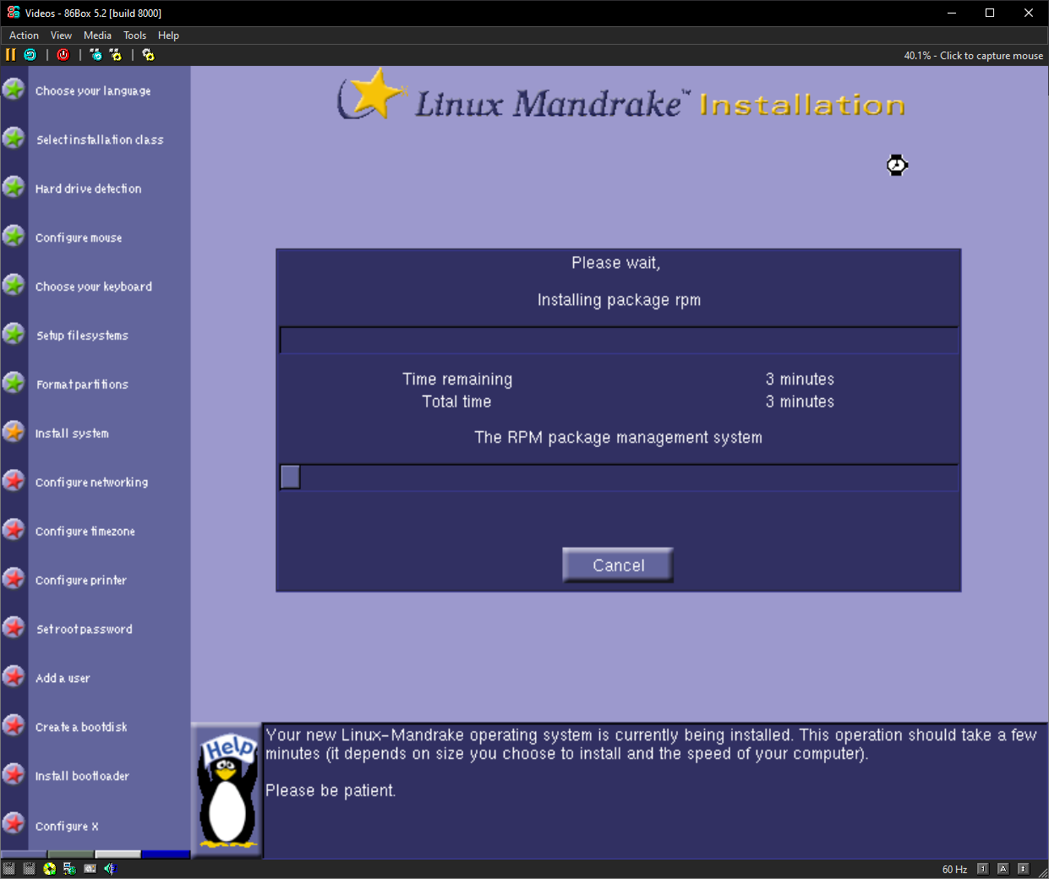The height and width of the screenshot is (879, 1049).
Task: Click the red ACPI shutdown power icon
Action: point(63,55)
